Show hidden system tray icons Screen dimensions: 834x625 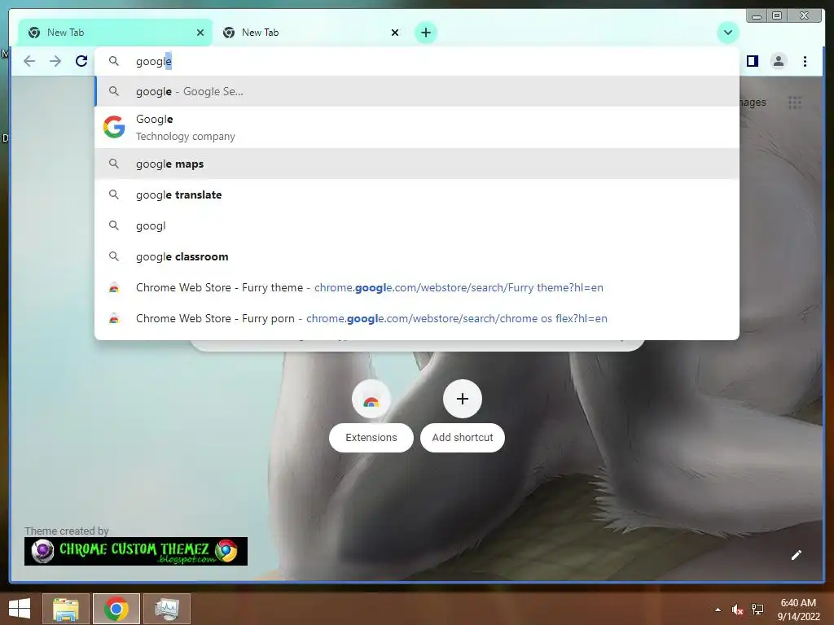(718, 610)
